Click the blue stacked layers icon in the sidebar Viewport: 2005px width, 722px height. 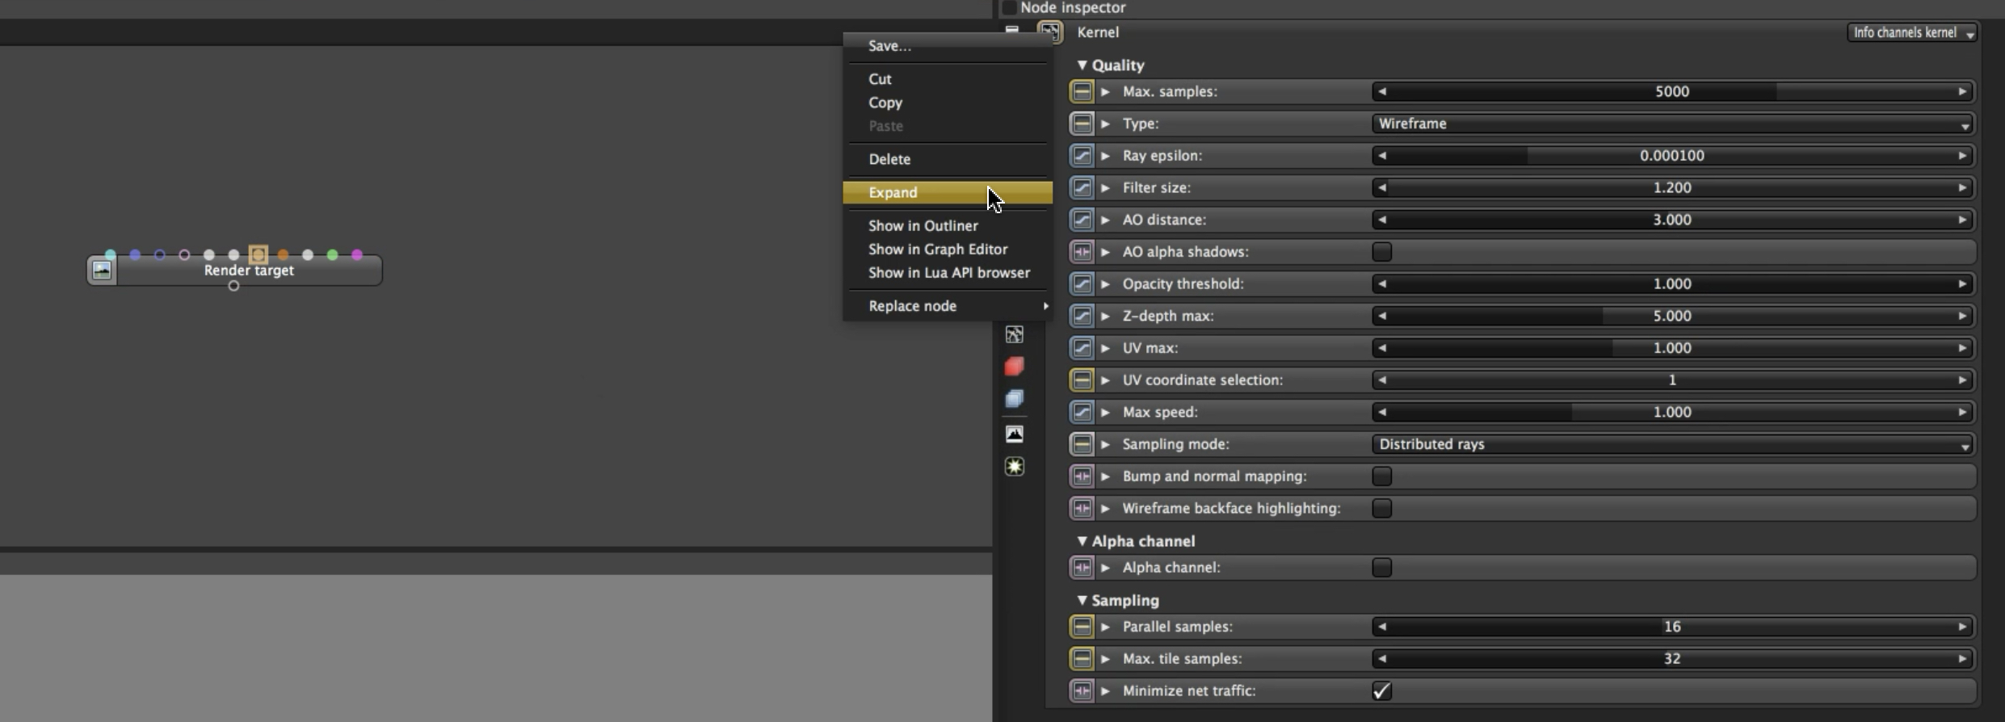1015,399
